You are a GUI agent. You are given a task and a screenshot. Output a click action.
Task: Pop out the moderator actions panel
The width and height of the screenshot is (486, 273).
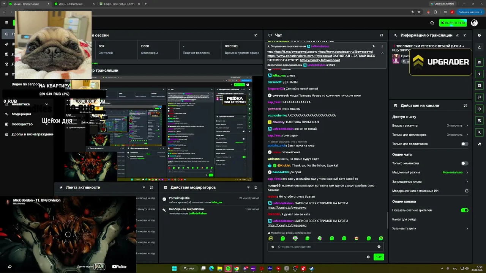coord(256,187)
